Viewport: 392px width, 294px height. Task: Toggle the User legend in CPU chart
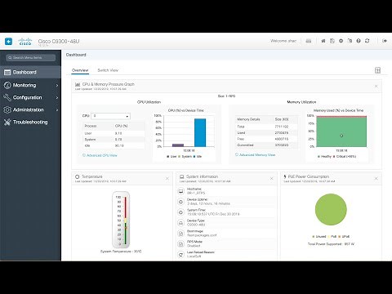point(171,157)
